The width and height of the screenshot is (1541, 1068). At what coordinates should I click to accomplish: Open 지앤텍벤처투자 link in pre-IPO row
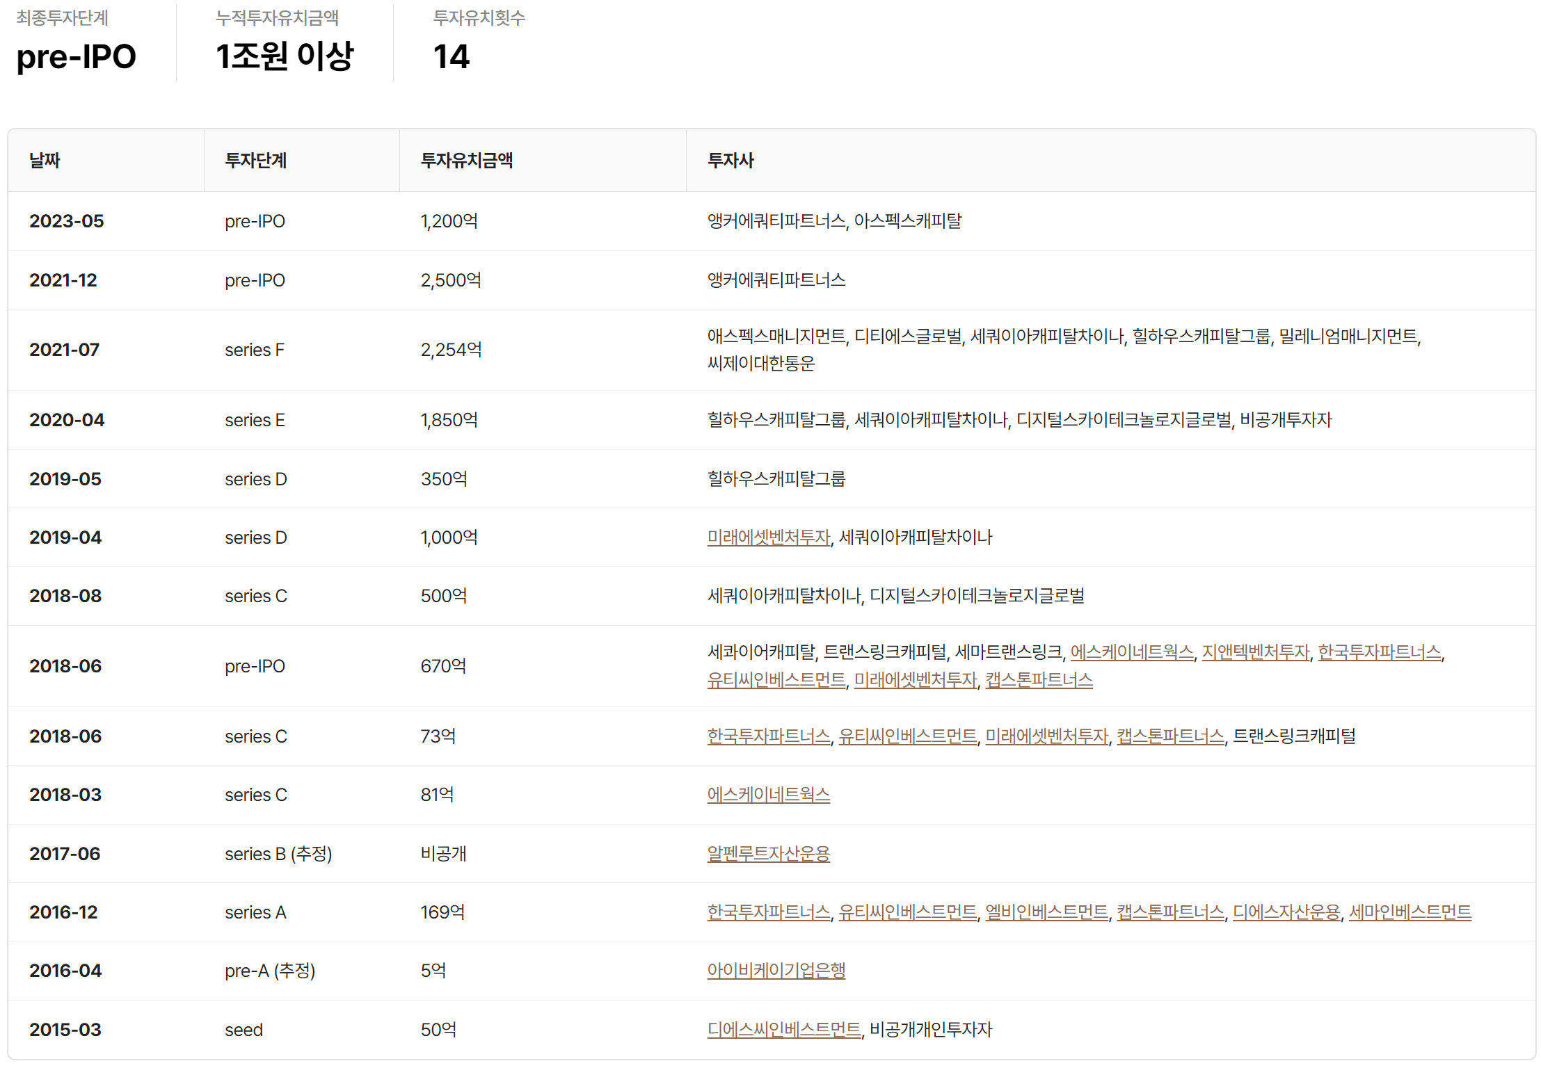click(x=1255, y=652)
